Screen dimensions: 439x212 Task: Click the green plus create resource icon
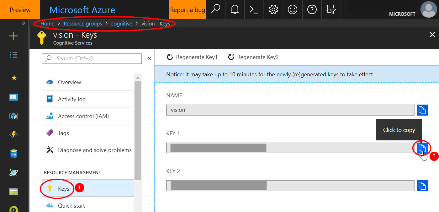pyautogui.click(x=14, y=36)
